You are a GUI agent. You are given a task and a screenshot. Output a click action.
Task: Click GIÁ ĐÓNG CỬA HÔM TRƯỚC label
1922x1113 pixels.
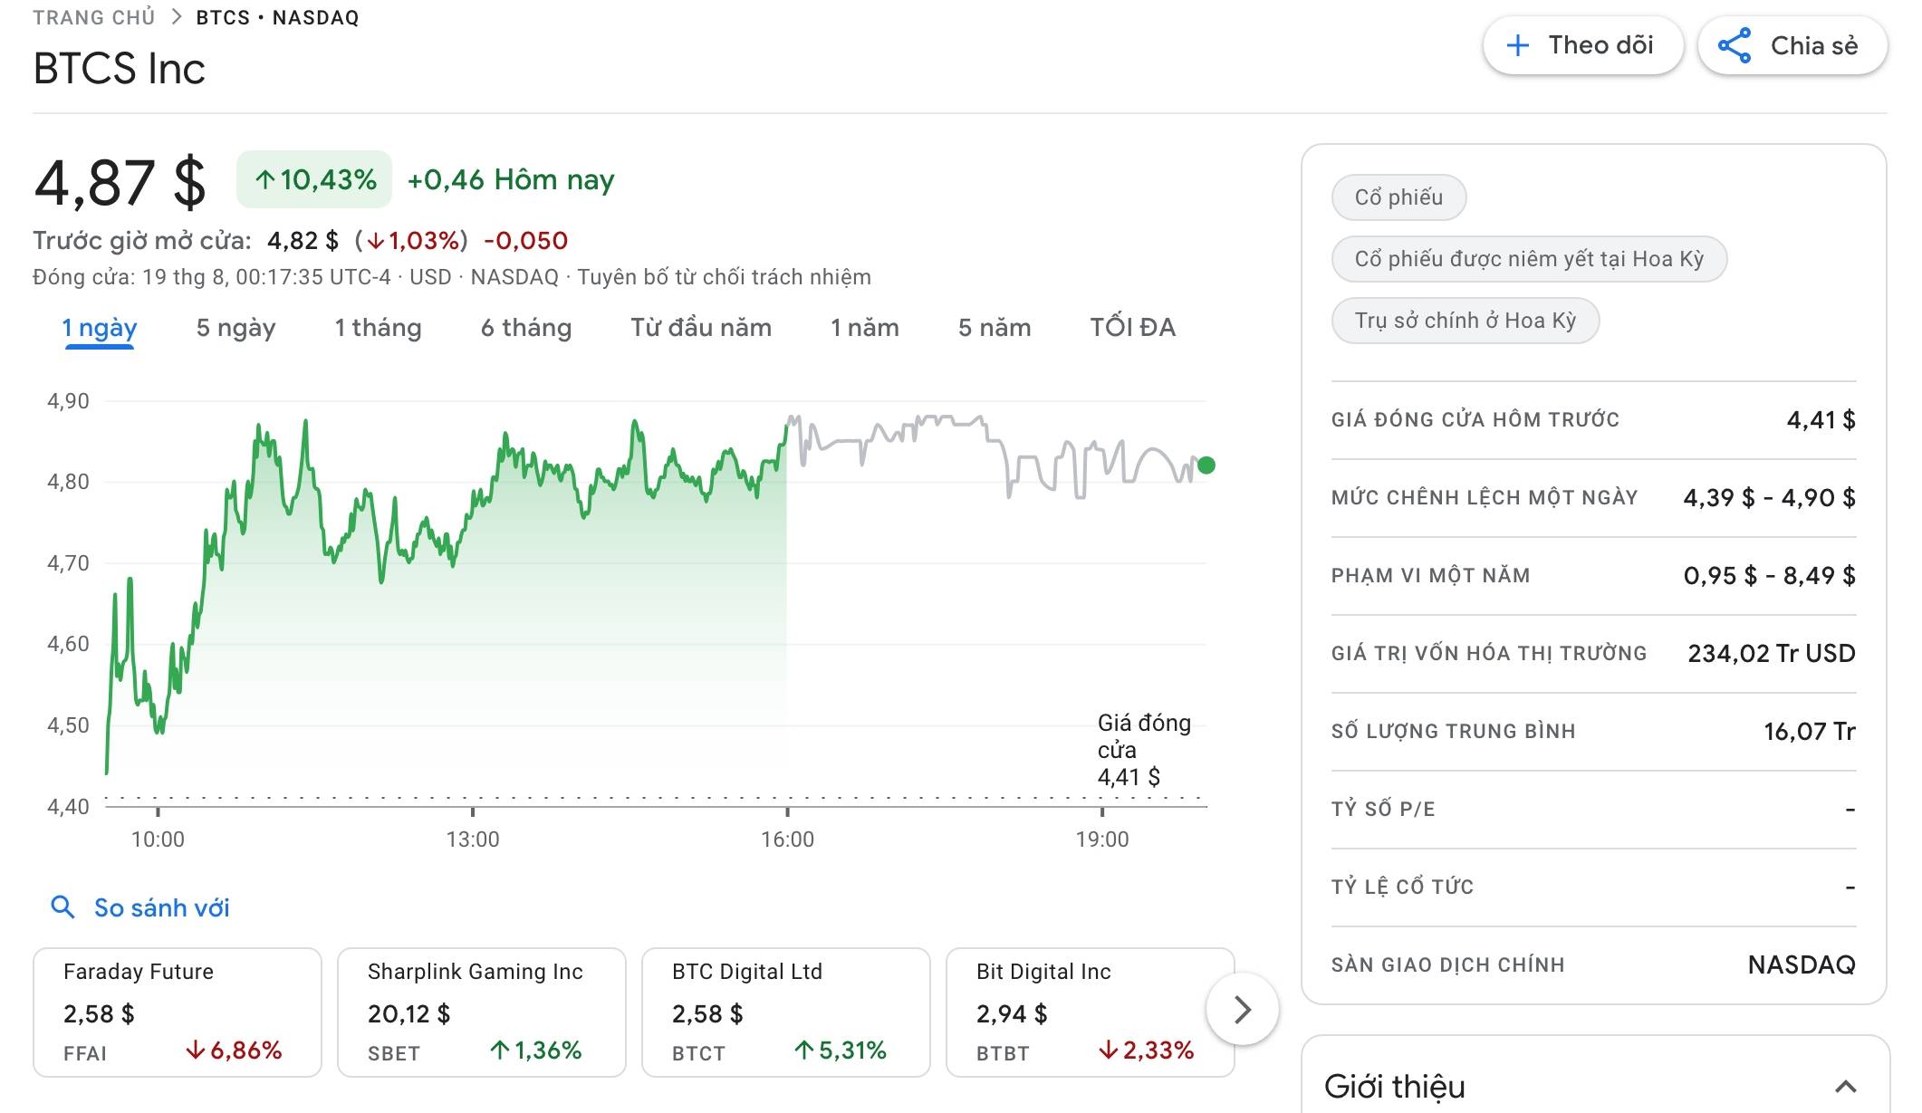tap(1475, 419)
